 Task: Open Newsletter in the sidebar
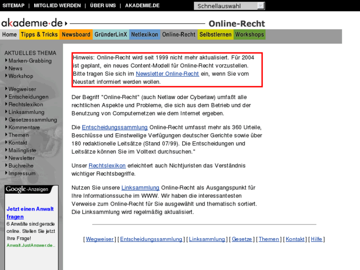(22, 158)
